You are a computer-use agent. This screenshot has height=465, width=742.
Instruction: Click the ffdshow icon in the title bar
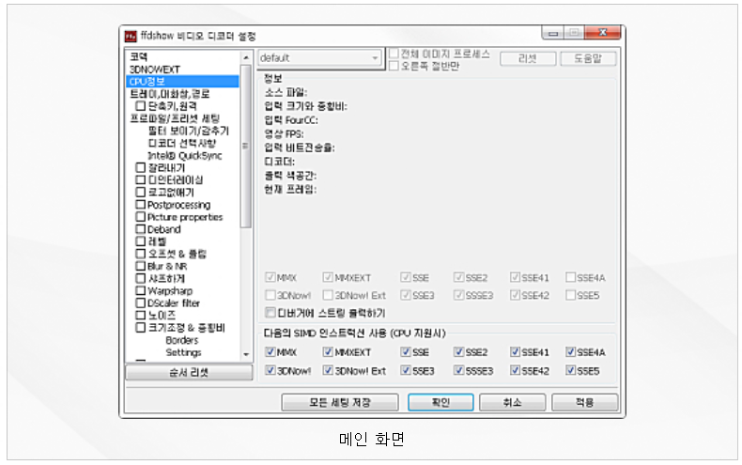[131, 37]
